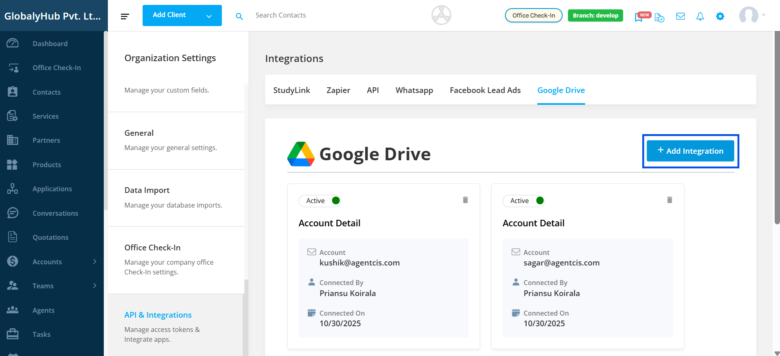This screenshot has height=356, width=780.
Task: Open the notifications bell icon
Action: 700,16
